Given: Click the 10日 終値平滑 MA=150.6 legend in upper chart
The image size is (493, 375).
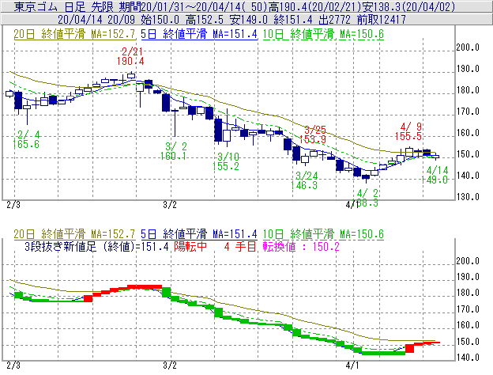Looking at the screenshot, I should coord(323,34).
